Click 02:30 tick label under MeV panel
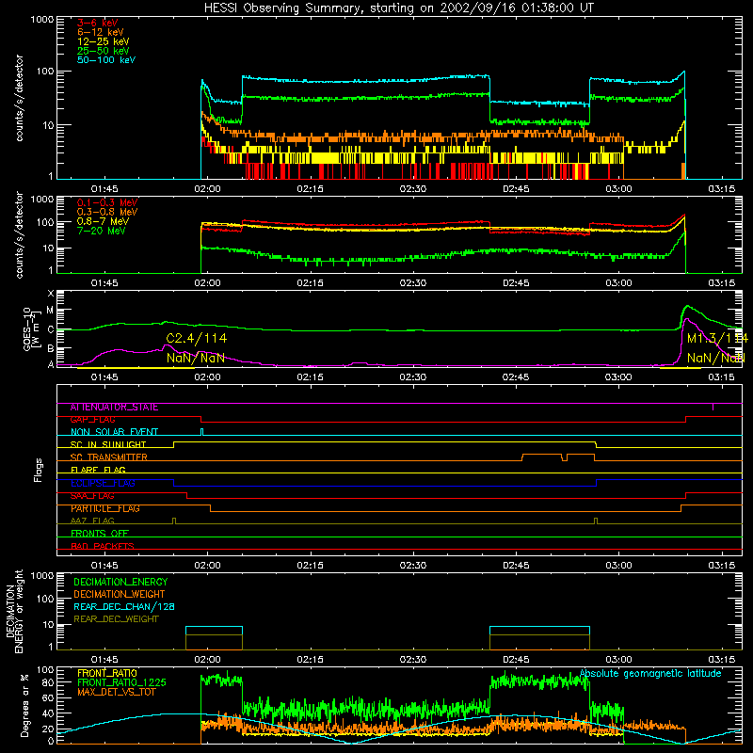This screenshot has width=753, height=753. coord(413,283)
